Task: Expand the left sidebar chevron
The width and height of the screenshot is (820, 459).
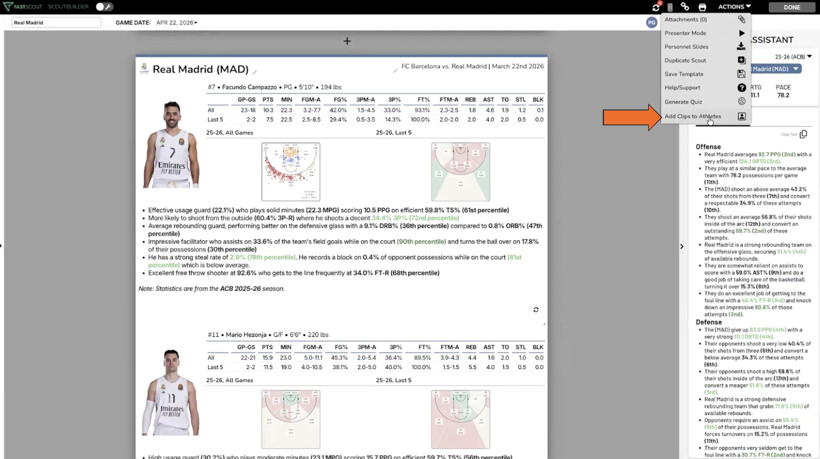Action: point(1,246)
